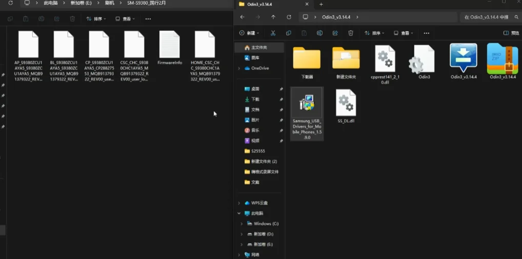Open the 排序 sort dropdown in right window
This screenshot has height=259, width=522.
[x=374, y=33]
